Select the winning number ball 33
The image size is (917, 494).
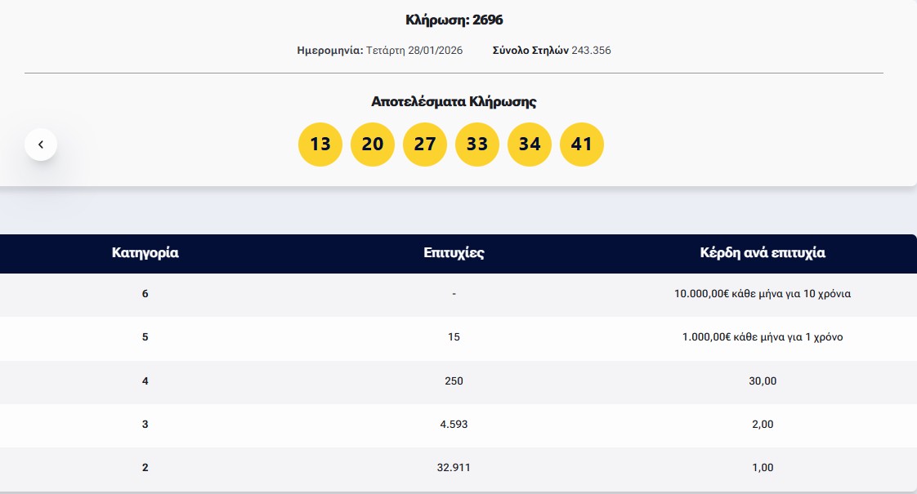pyautogui.click(x=477, y=144)
